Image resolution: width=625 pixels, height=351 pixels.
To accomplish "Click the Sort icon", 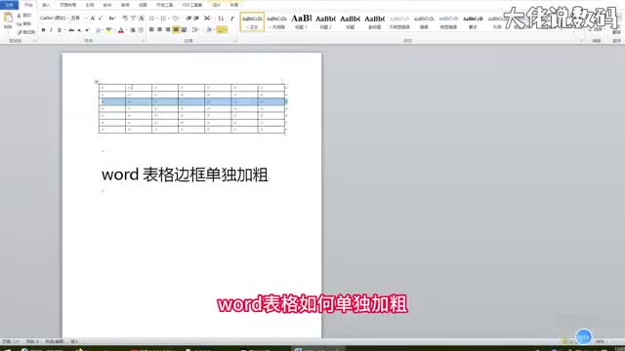I will (222, 18).
